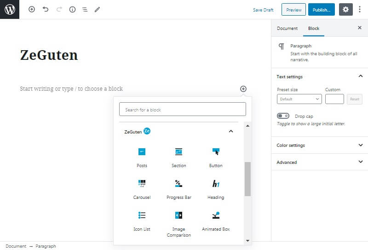Close the settings sidebar
This screenshot has height=250, width=368.
pos(360,28)
